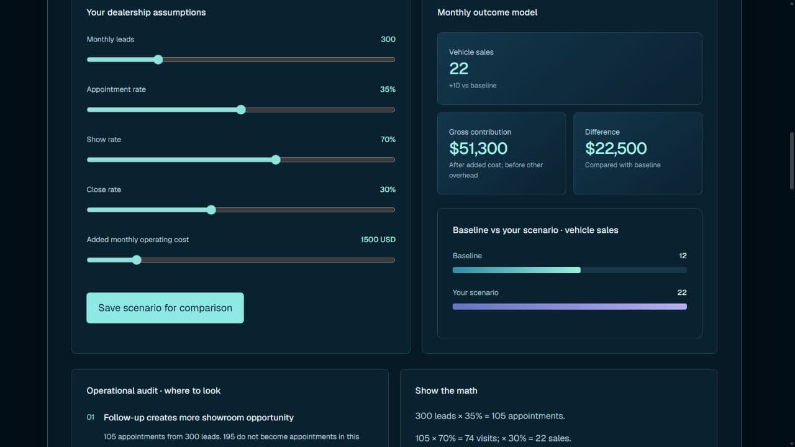Click the Baseline count 12
The image size is (795, 447).
[683, 256]
